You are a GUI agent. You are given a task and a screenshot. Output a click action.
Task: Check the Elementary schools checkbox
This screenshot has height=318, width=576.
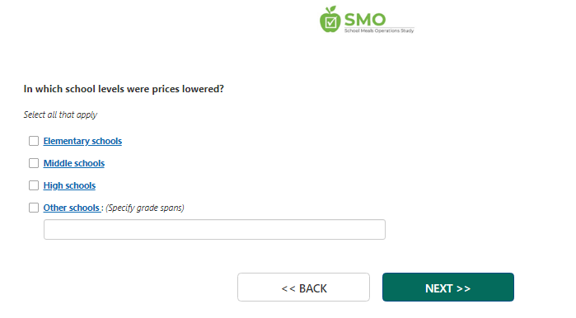tap(34, 141)
